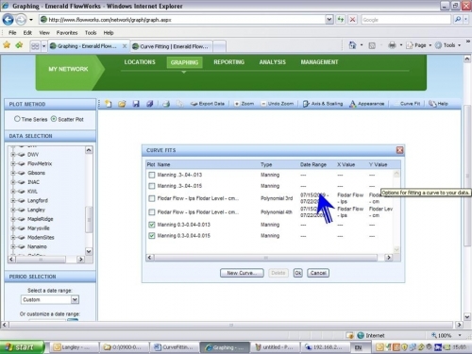This screenshot has height=354, width=472.
Task: Check the Polynomial 3rd curve plot box
Action: [x=152, y=198]
